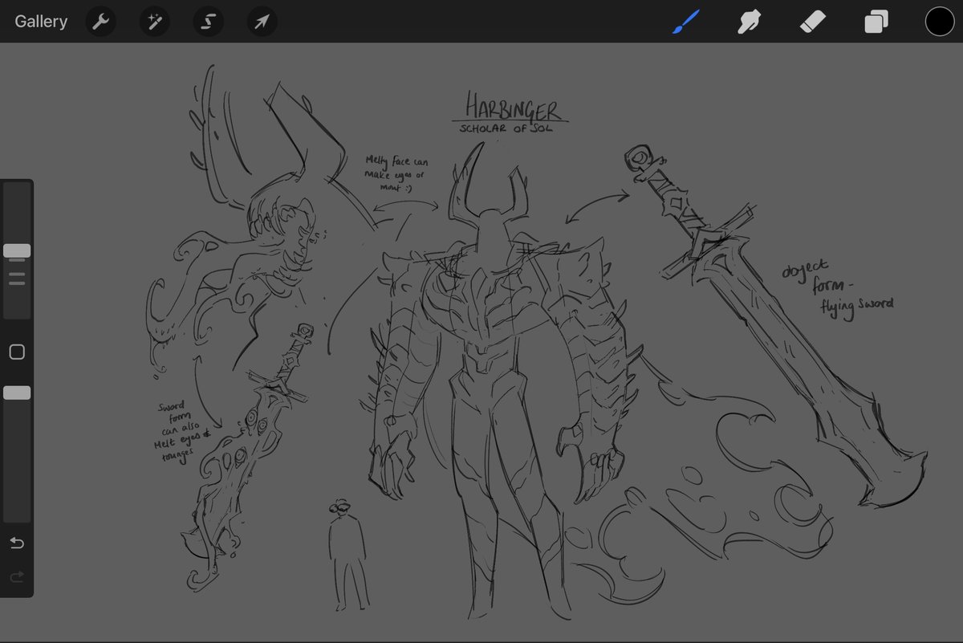Tap the square modify button in sidebar
The width and height of the screenshot is (963, 643).
pyautogui.click(x=17, y=352)
